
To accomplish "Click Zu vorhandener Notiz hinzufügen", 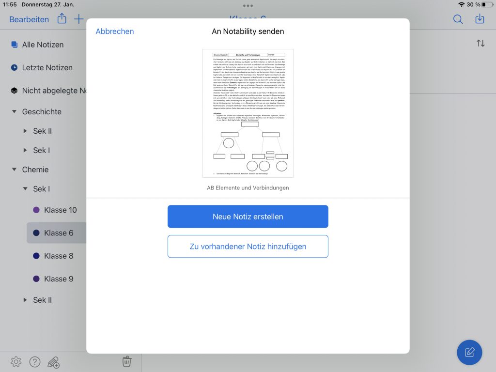I will point(248,247).
